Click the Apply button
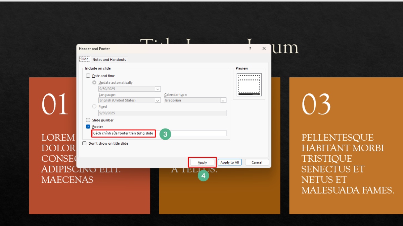Viewport: 403px width, 226px height. (202, 162)
